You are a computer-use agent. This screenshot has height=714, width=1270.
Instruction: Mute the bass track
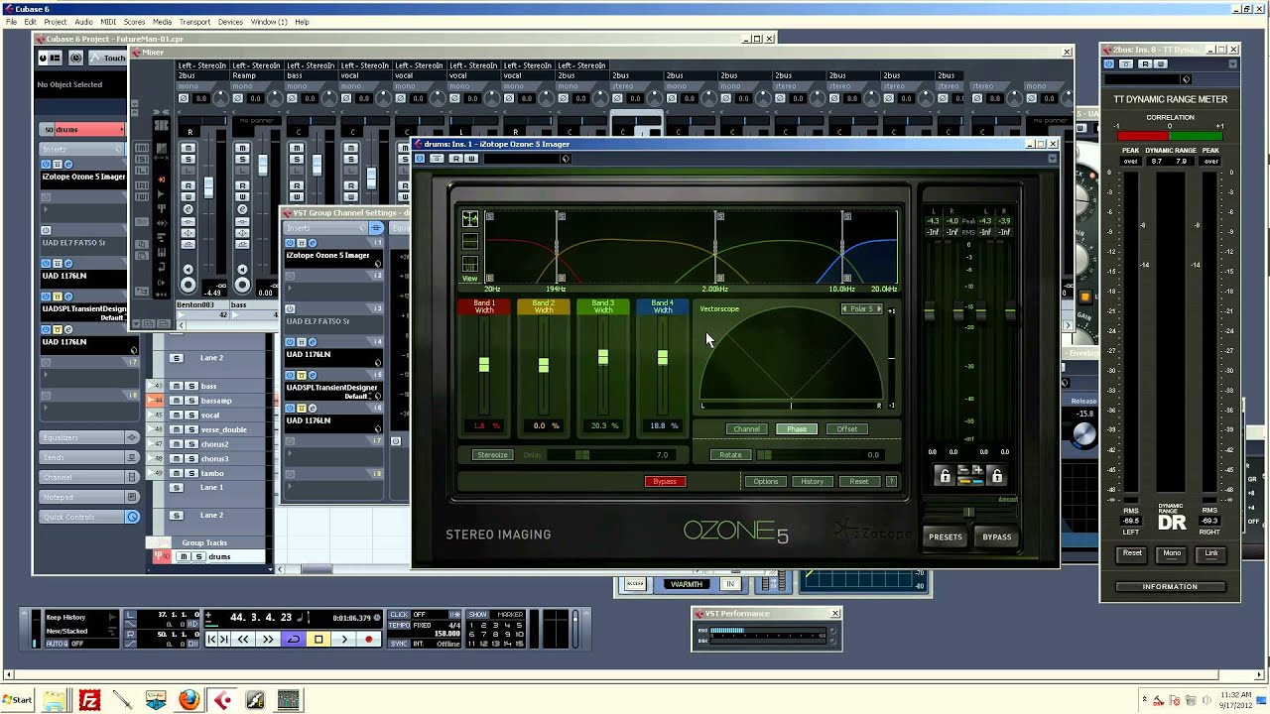(x=176, y=386)
